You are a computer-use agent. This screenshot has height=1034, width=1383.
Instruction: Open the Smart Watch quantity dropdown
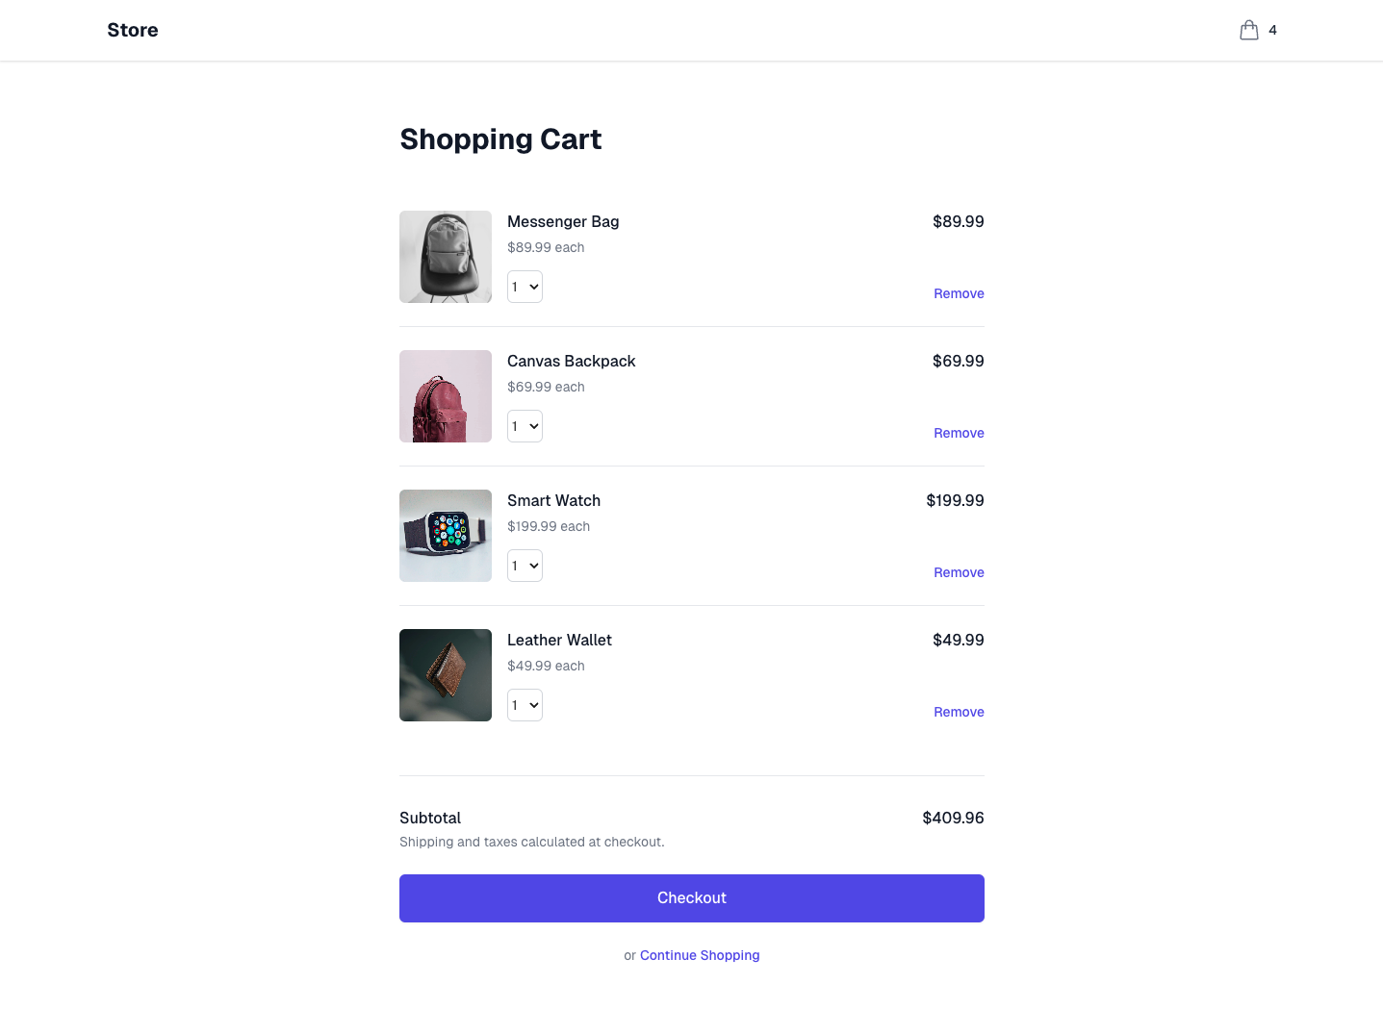525,566
